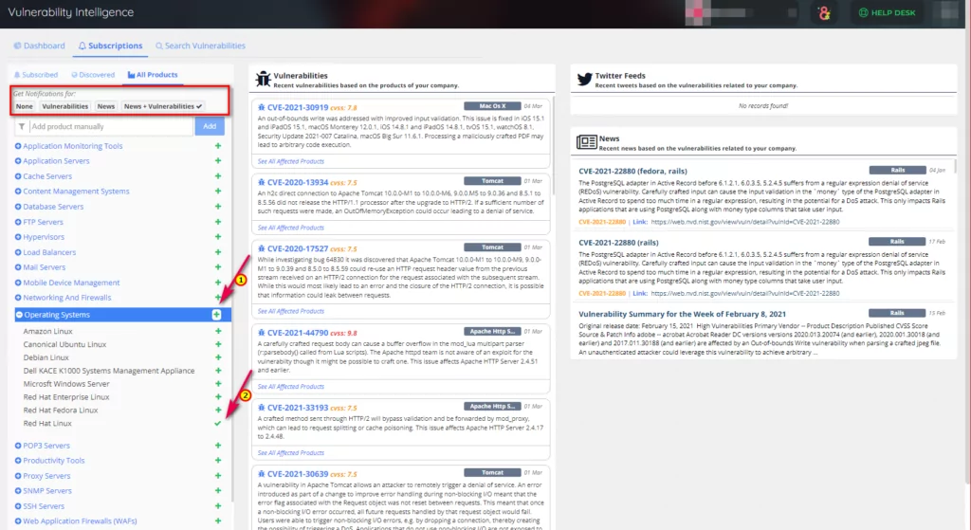
Task: Click the filter icon in product search
Action: tap(22, 126)
